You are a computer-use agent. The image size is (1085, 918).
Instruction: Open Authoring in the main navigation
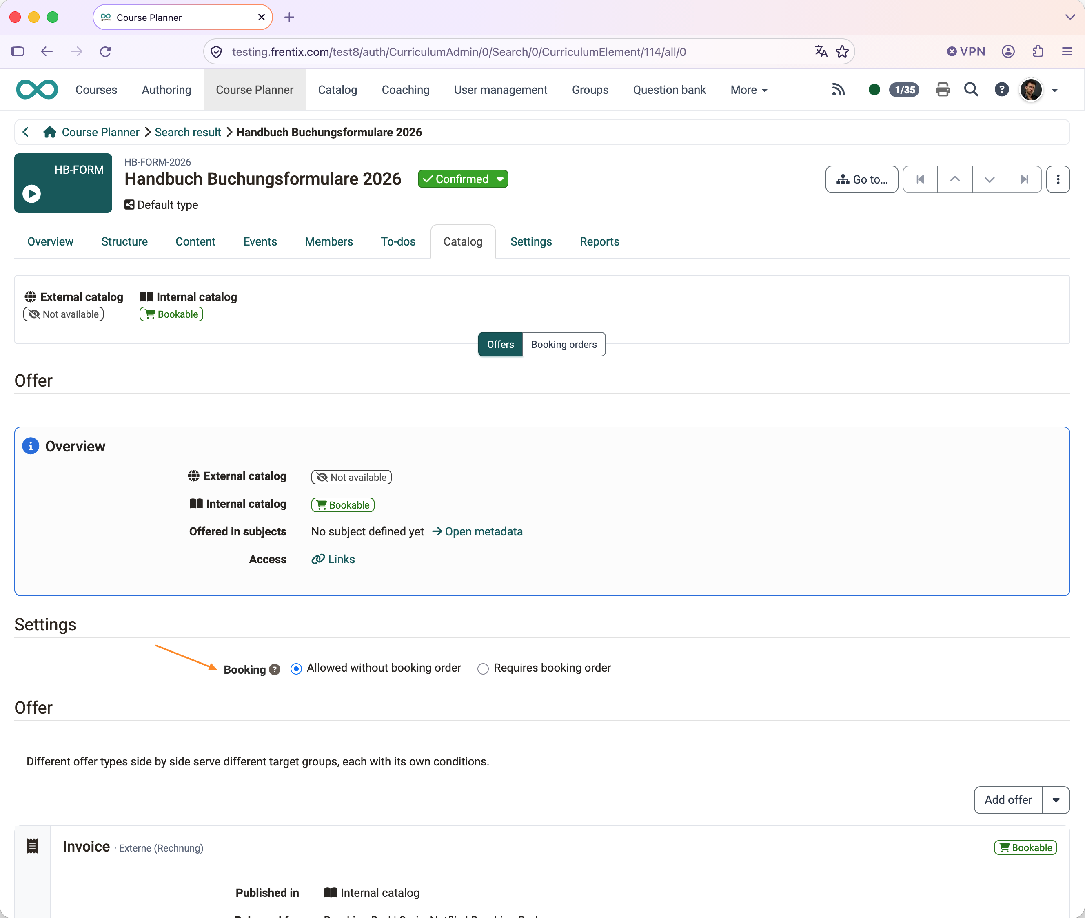pyautogui.click(x=166, y=90)
